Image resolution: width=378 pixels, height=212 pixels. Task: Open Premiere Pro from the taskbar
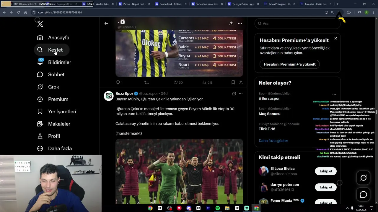pyautogui.click(x=208, y=208)
